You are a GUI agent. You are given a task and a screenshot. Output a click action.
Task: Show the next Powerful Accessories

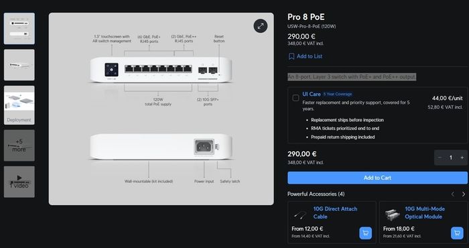pyautogui.click(x=464, y=194)
